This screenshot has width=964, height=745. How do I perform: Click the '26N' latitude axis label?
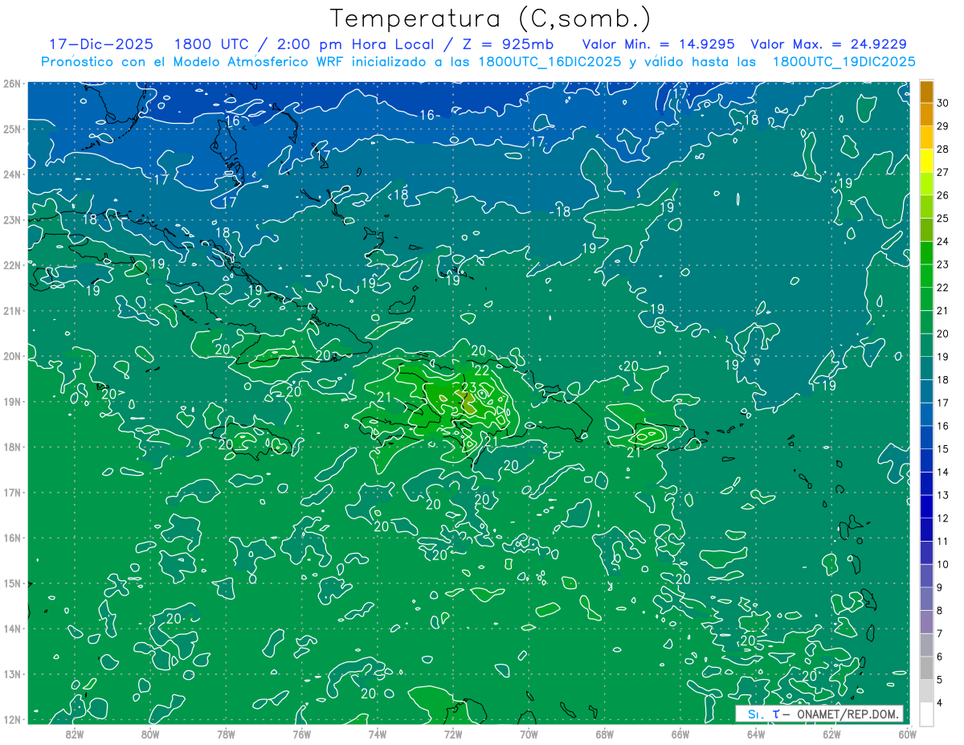(12, 84)
